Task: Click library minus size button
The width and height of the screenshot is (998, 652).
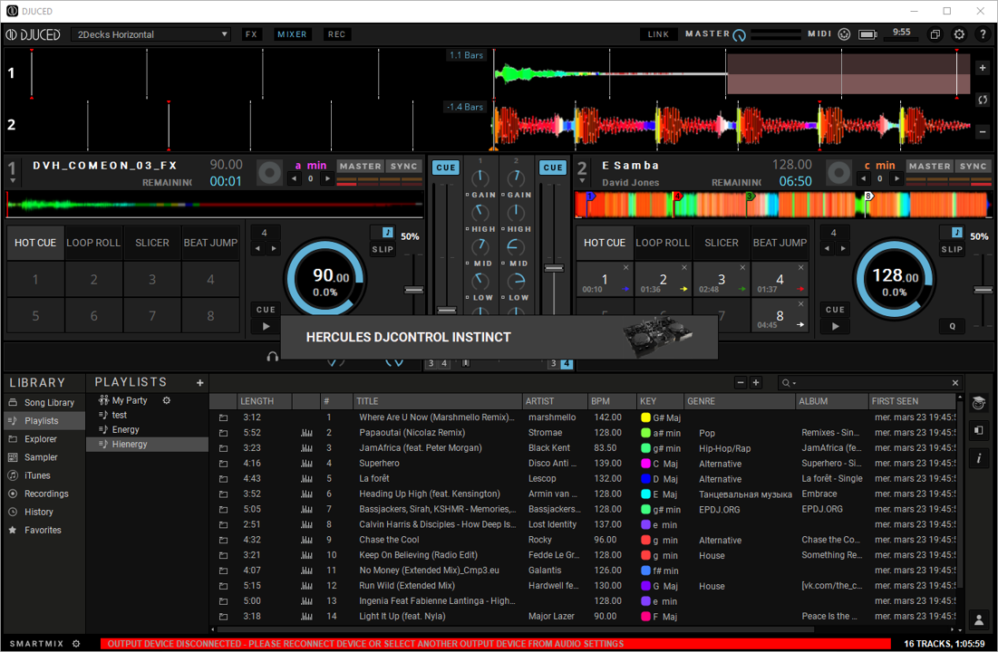Action: (x=741, y=382)
